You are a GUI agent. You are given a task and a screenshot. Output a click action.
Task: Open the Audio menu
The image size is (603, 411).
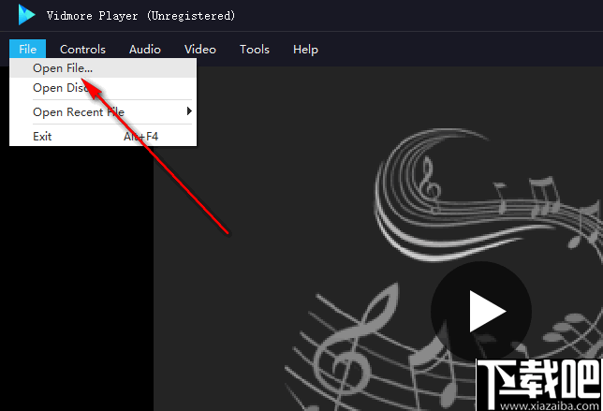(x=144, y=50)
